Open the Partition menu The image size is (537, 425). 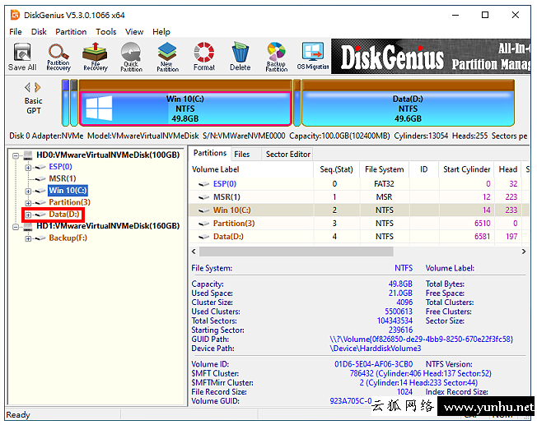click(x=71, y=32)
